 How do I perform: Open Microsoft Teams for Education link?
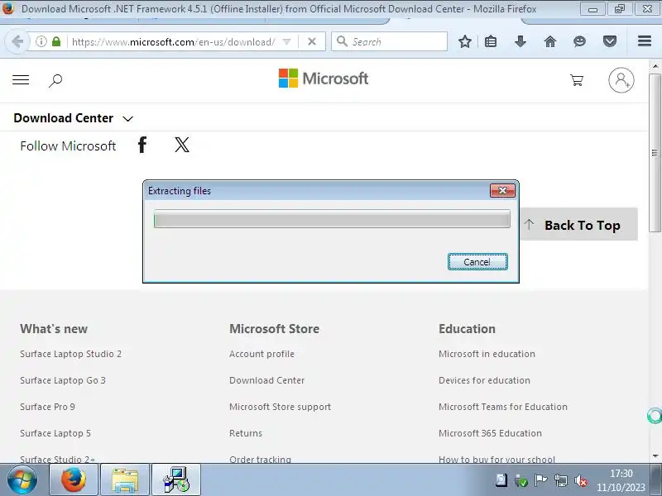click(503, 407)
